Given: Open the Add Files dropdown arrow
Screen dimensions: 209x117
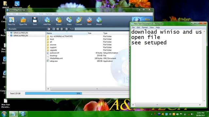Looking at the screenshot, I should (x=52, y=21).
